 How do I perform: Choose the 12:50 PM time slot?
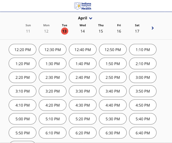113,50
